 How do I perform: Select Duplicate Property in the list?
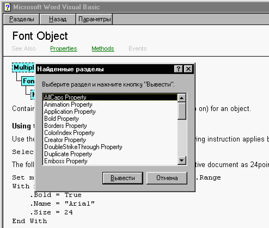[110, 154]
